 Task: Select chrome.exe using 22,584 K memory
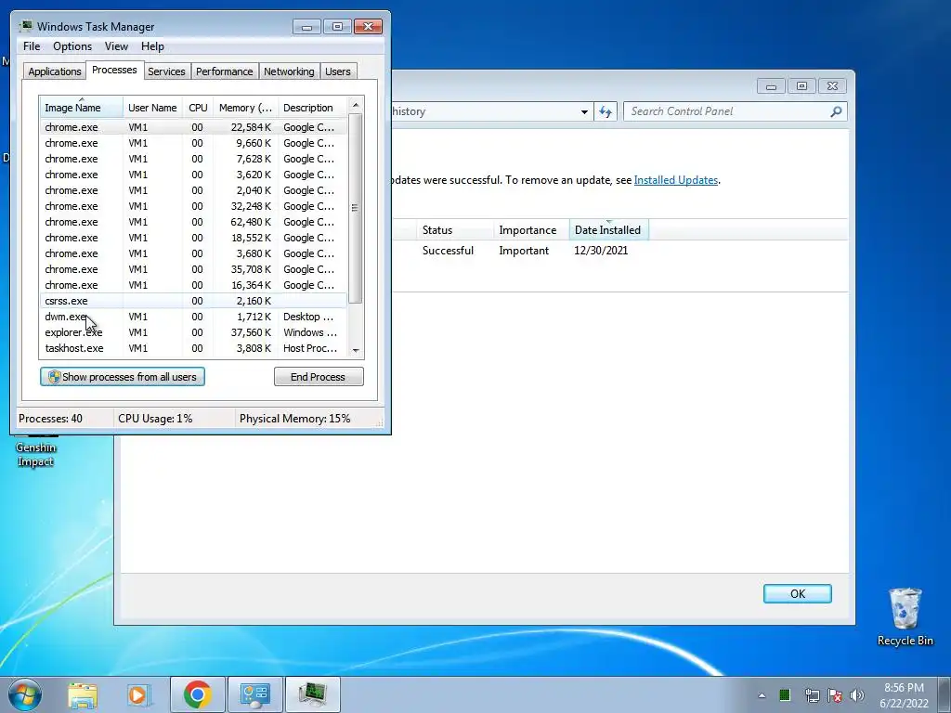coord(194,127)
